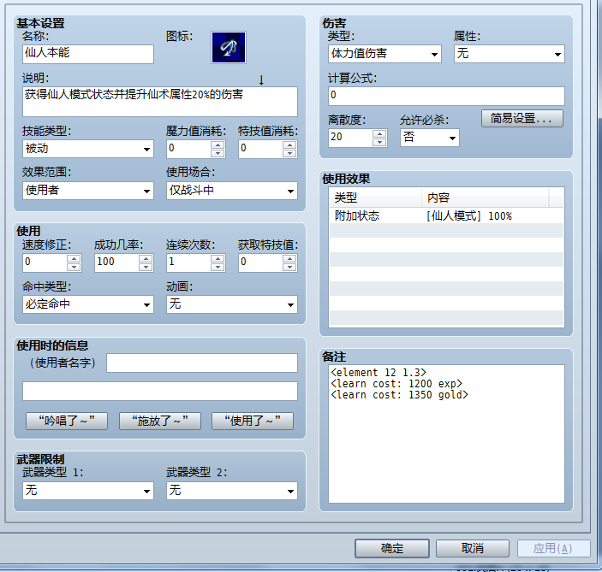Image resolution: width=602 pixels, height=572 pixels.
Task: Open the 武器类型 2 dropdown
Action: pos(232,491)
